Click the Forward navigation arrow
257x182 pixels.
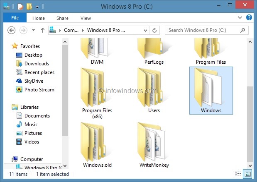click(x=23, y=30)
